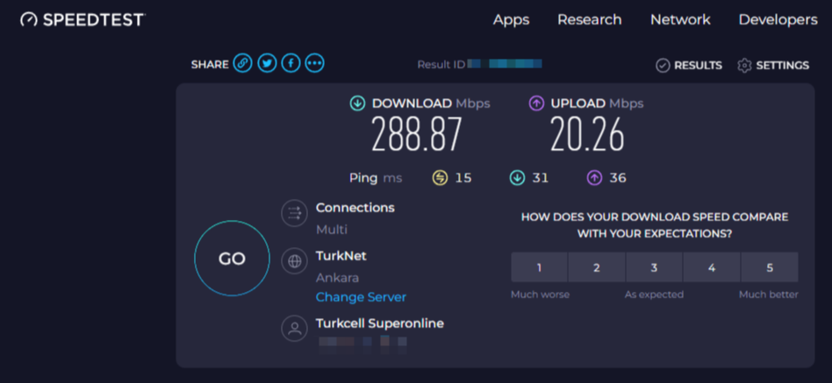Click the Connections arrows icon
The width and height of the screenshot is (832, 383).
coord(295,213)
